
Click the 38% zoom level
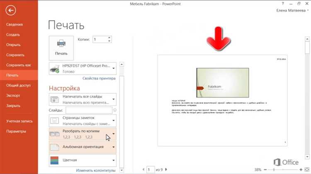point(258,169)
